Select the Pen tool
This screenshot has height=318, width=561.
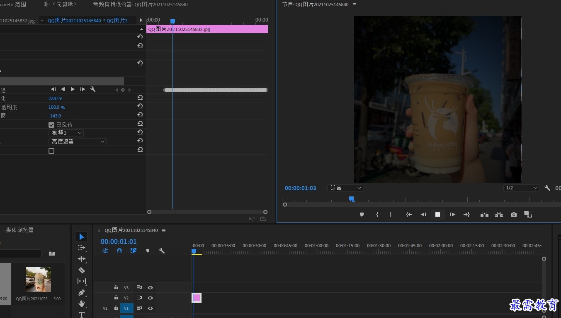(82, 292)
